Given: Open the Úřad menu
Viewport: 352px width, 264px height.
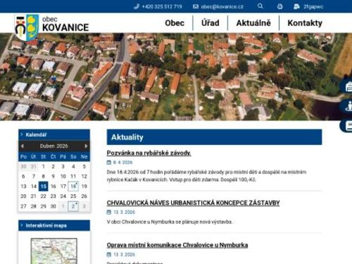Looking at the screenshot, I should point(210,23).
